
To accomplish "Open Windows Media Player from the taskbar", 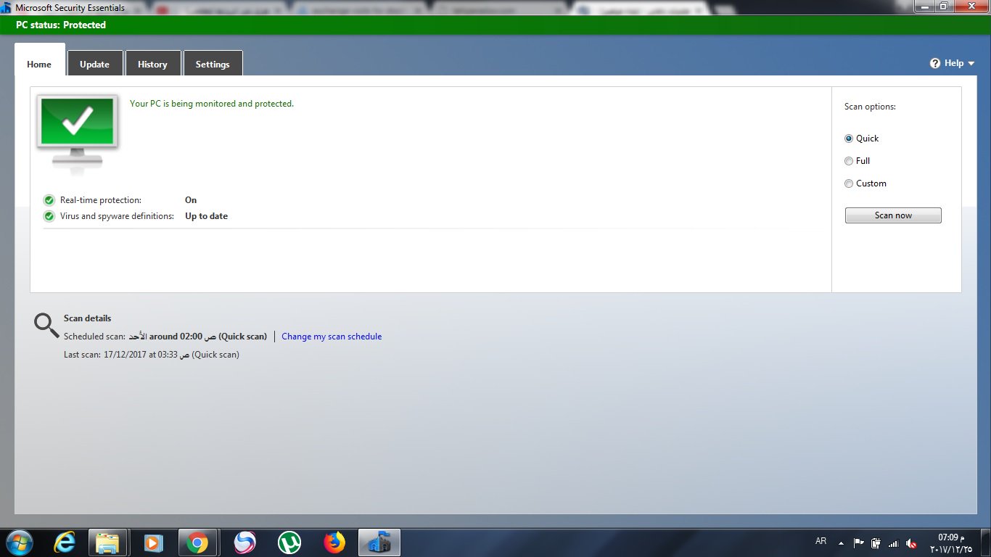I will click(153, 542).
